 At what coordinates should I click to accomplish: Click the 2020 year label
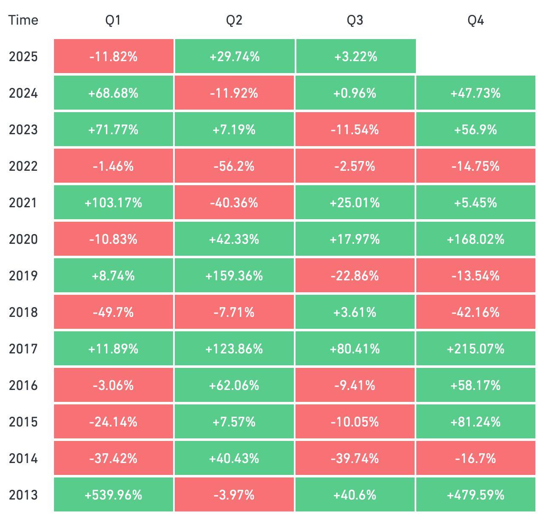click(23, 239)
